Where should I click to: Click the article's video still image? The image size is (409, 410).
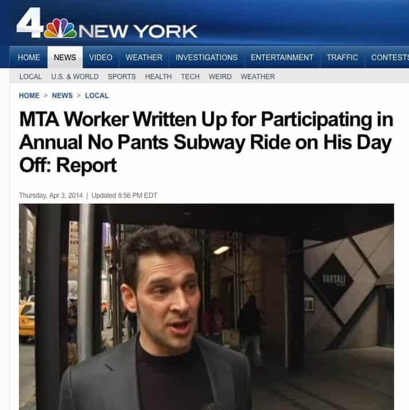[x=207, y=307]
